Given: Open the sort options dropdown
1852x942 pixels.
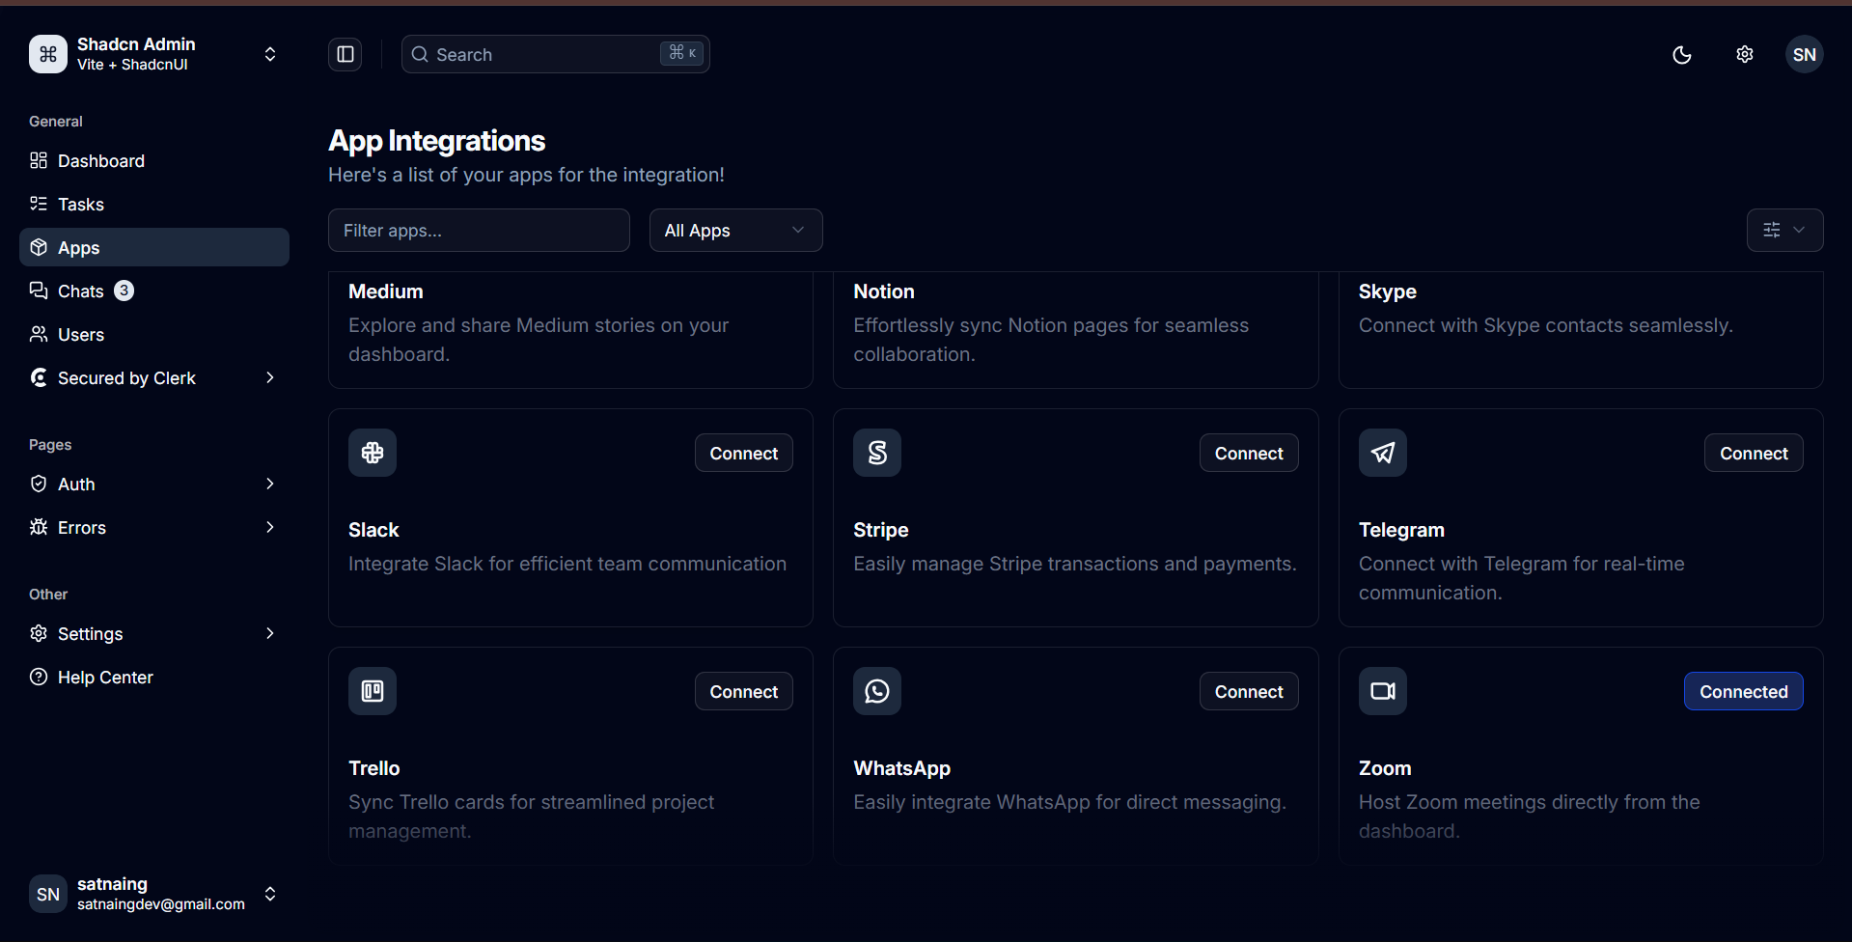Looking at the screenshot, I should [1785, 231].
